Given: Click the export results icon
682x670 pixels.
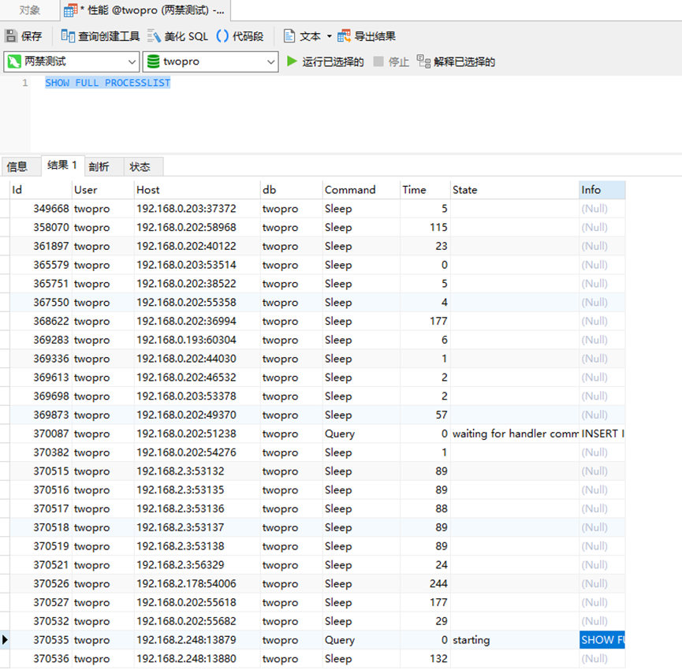Looking at the screenshot, I should pos(344,36).
